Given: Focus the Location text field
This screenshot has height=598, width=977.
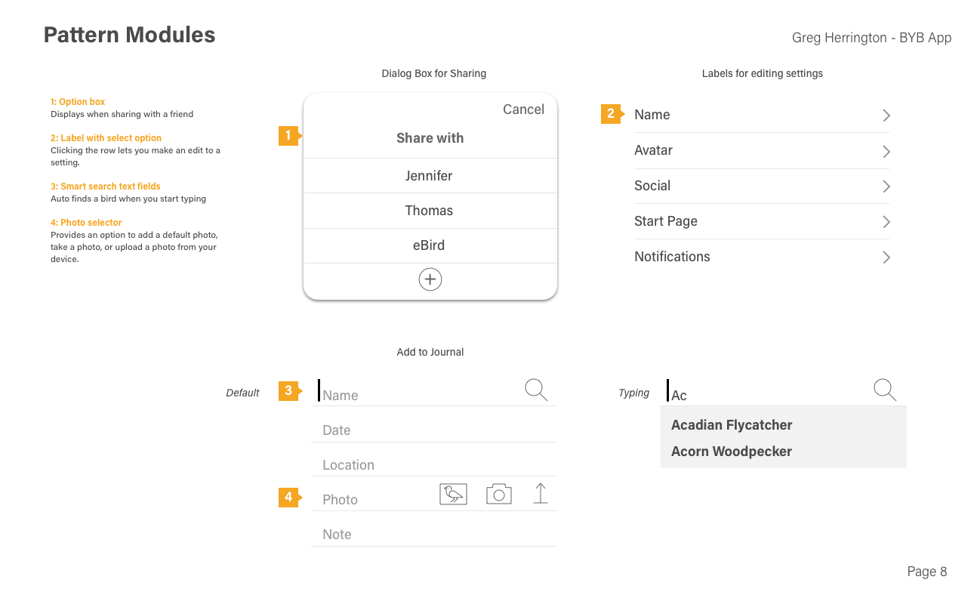Looking at the screenshot, I should click(433, 465).
